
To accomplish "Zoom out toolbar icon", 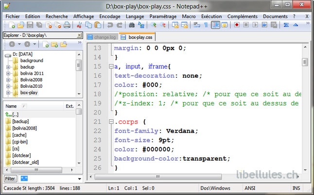I will click(163, 25).
